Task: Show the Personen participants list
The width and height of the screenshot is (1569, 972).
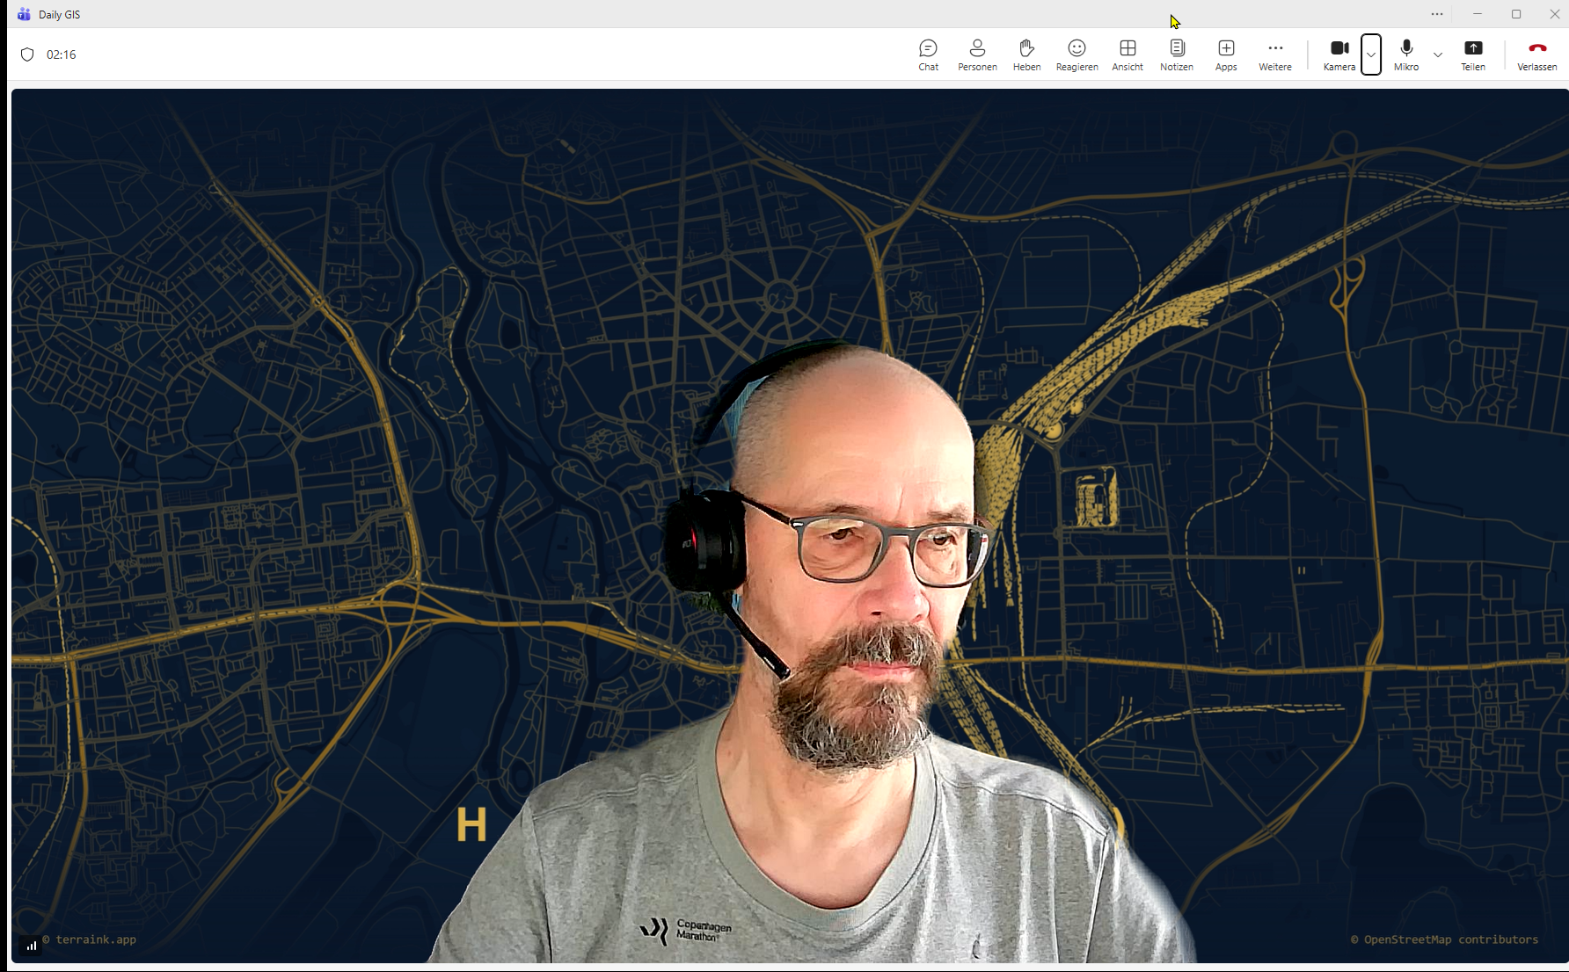Action: point(977,54)
